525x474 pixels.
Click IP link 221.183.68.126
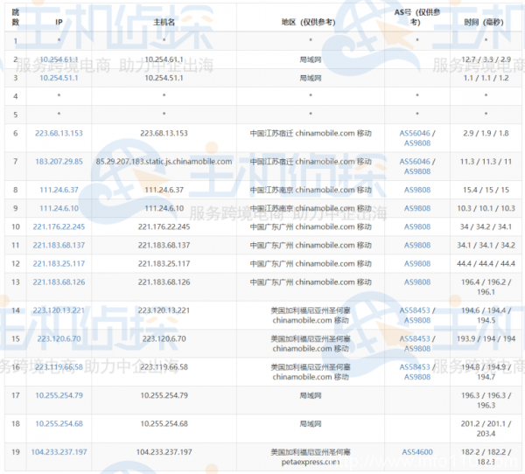(x=59, y=282)
